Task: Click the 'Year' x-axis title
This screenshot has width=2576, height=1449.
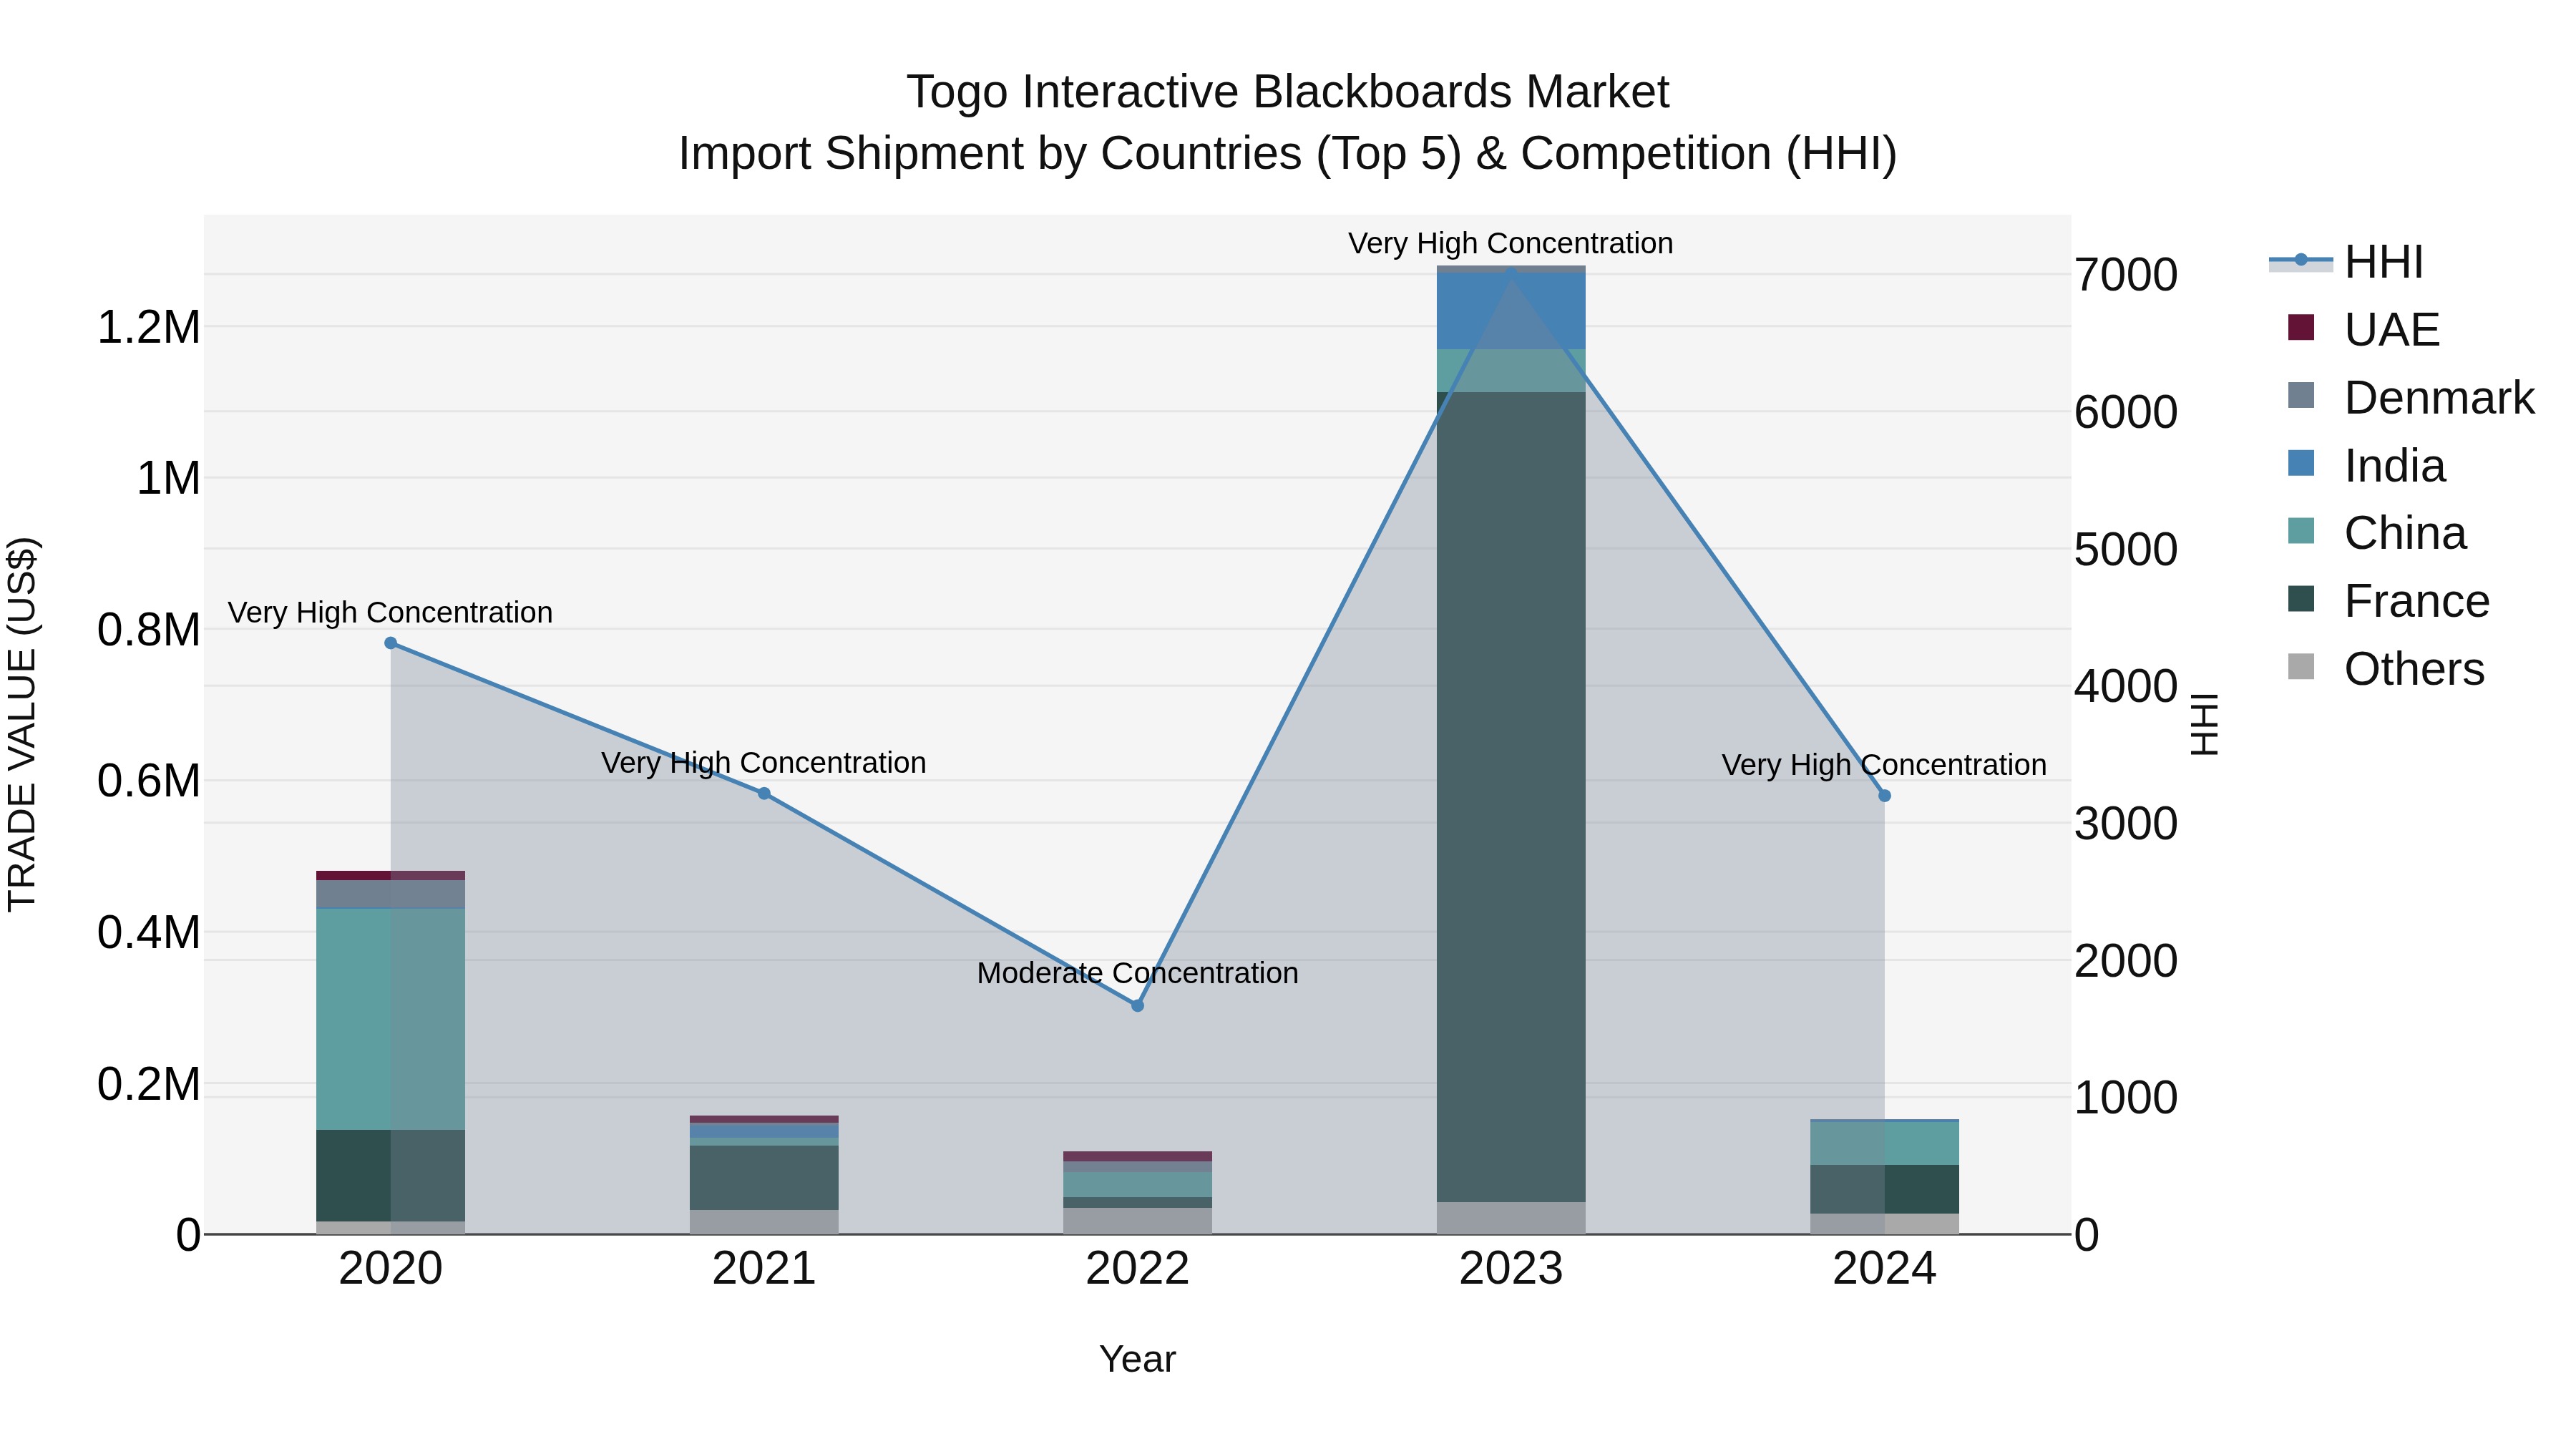Action: (1137, 1359)
